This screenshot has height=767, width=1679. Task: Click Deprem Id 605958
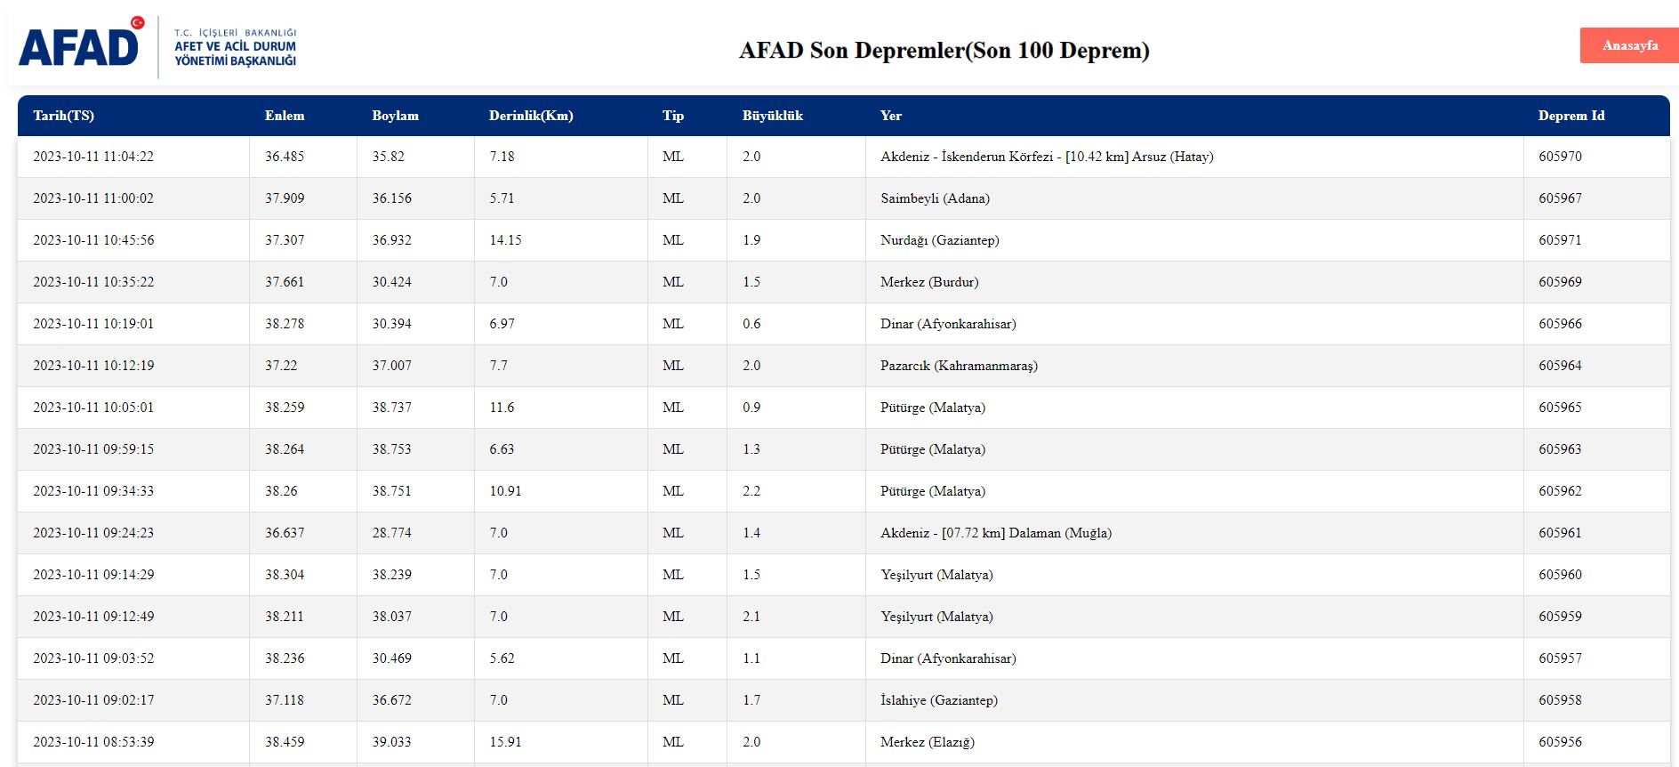(1560, 700)
